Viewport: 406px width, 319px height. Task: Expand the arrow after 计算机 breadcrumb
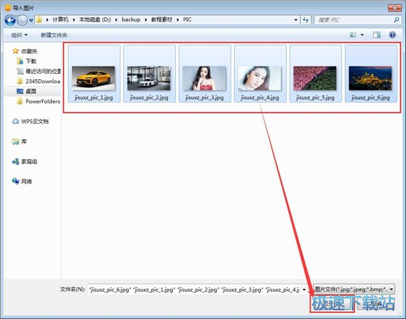(74, 19)
